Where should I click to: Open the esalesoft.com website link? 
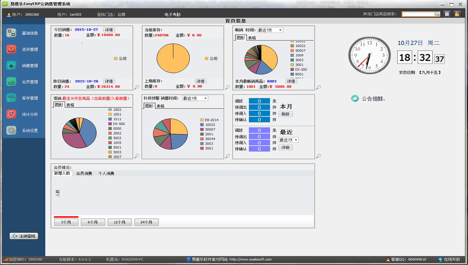pyautogui.click(x=250, y=260)
